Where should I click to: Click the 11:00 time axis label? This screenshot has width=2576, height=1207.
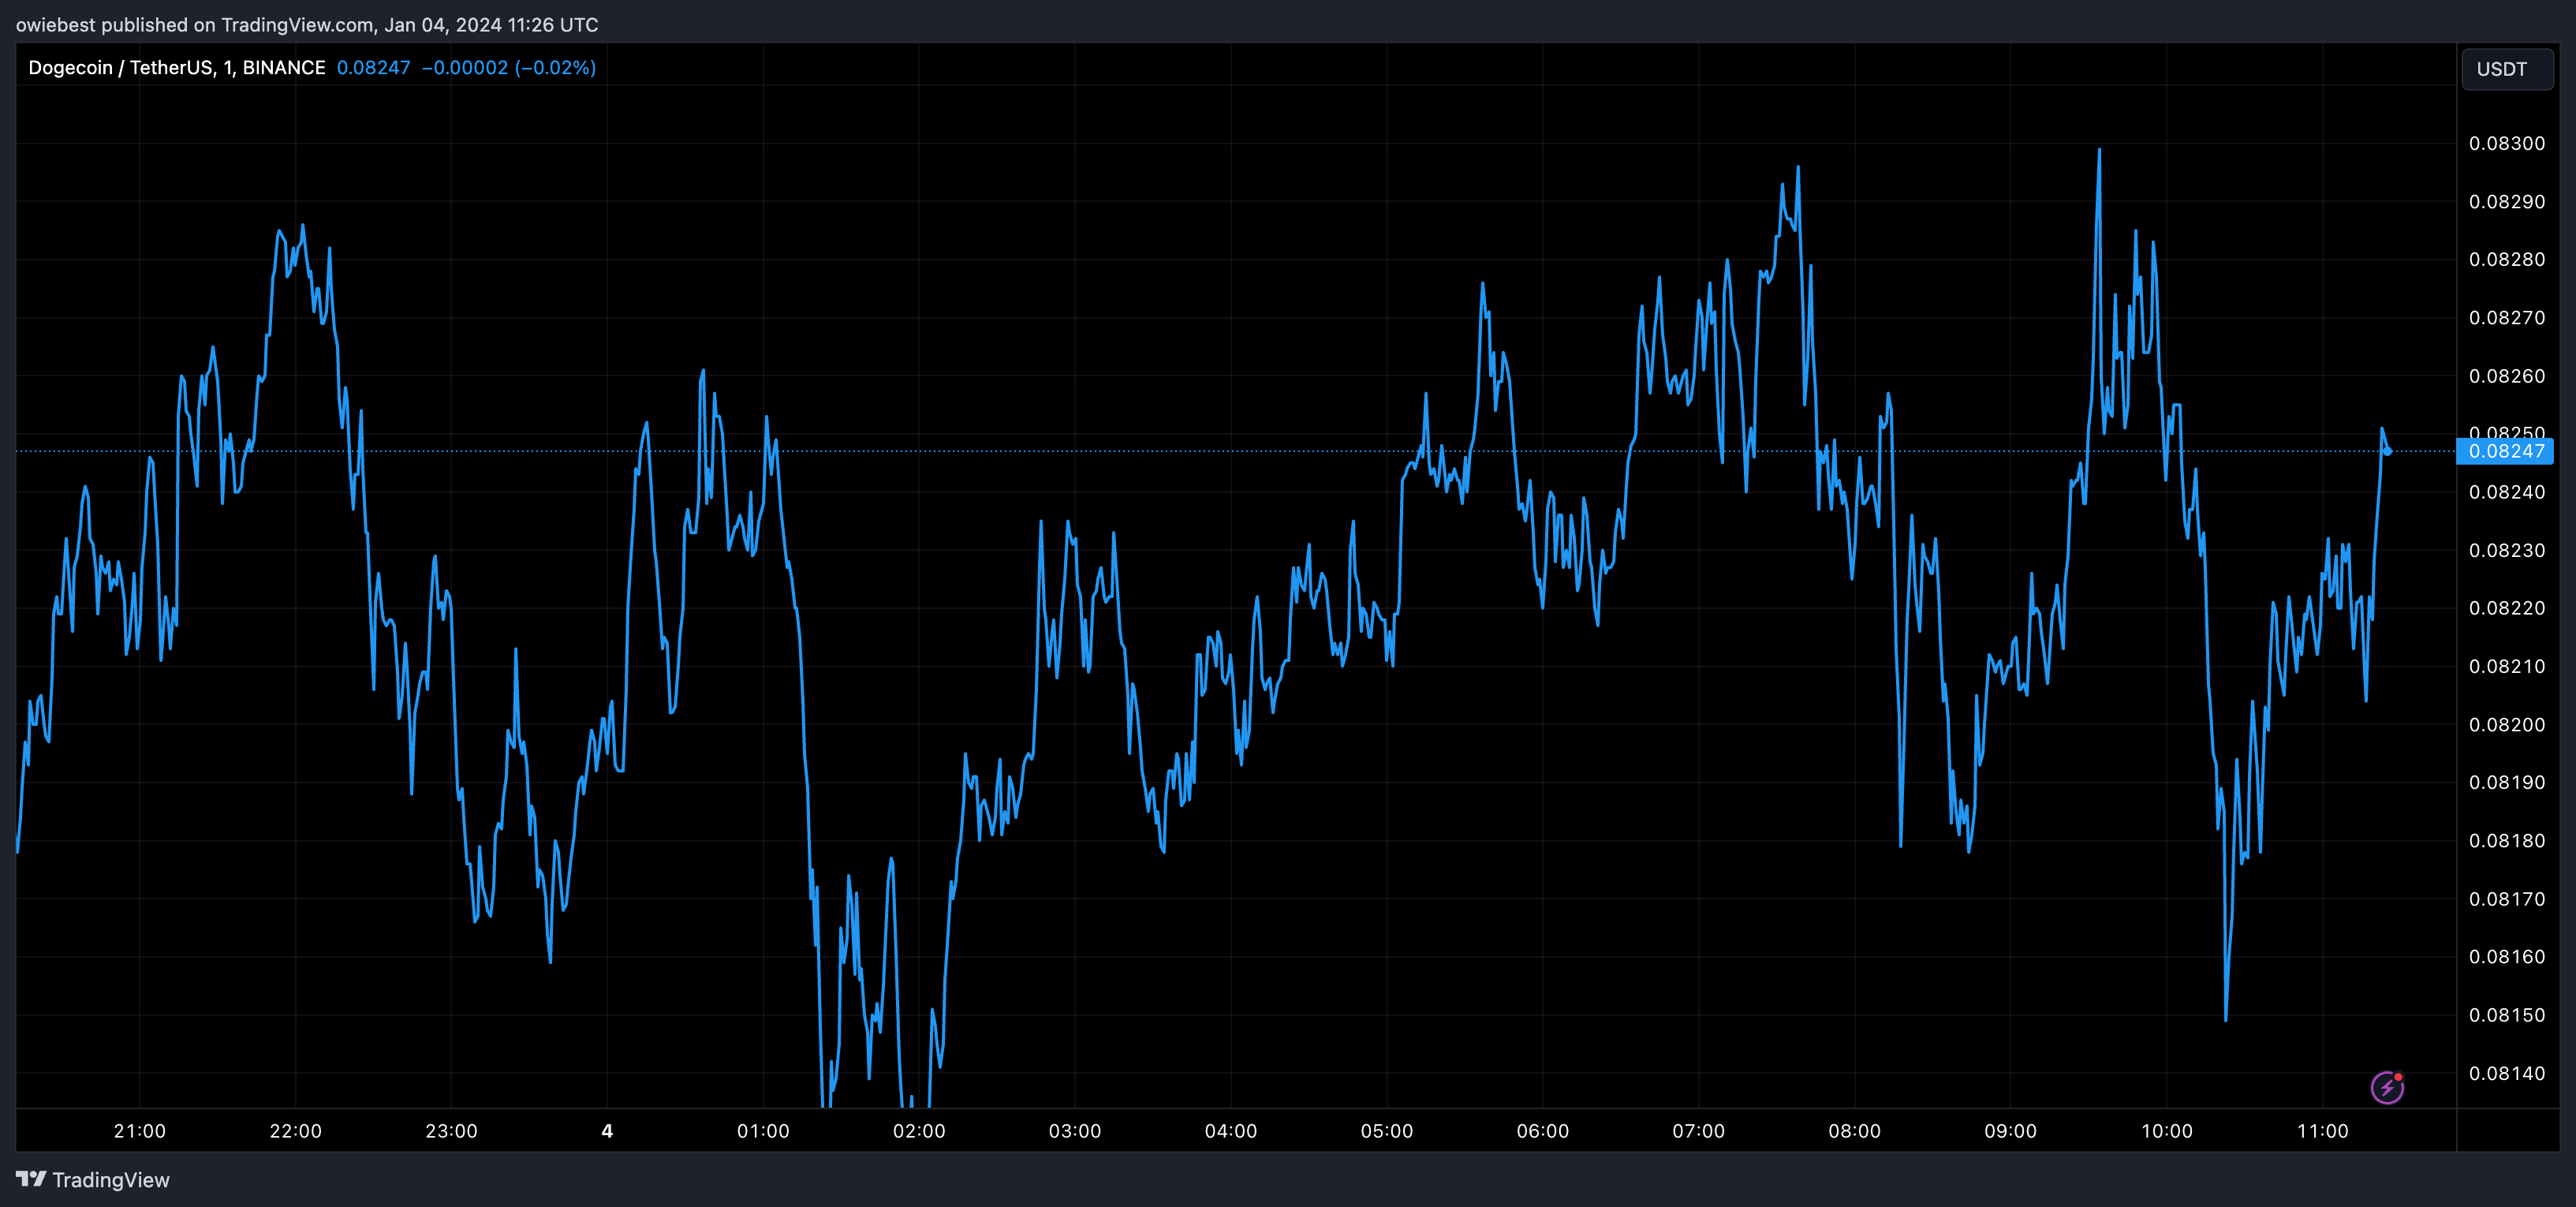click(2322, 1131)
